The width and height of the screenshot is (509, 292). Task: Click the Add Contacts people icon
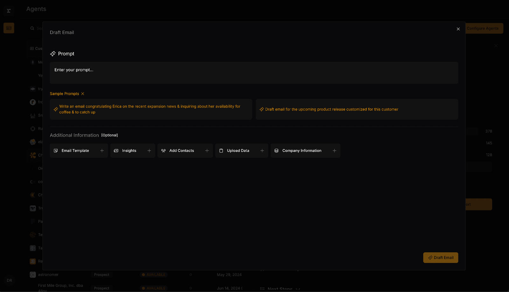pos(163,151)
